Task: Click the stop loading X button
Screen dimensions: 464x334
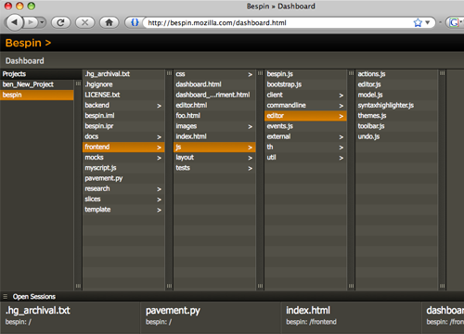Action: click(x=84, y=22)
